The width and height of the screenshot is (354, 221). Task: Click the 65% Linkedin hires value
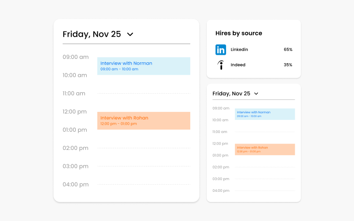(288, 50)
